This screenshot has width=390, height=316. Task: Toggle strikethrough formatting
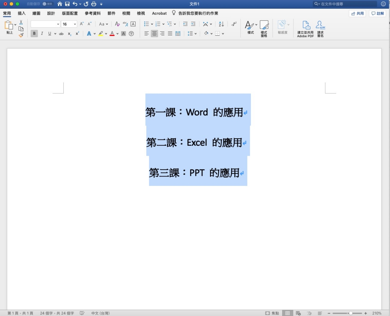pos(61,34)
